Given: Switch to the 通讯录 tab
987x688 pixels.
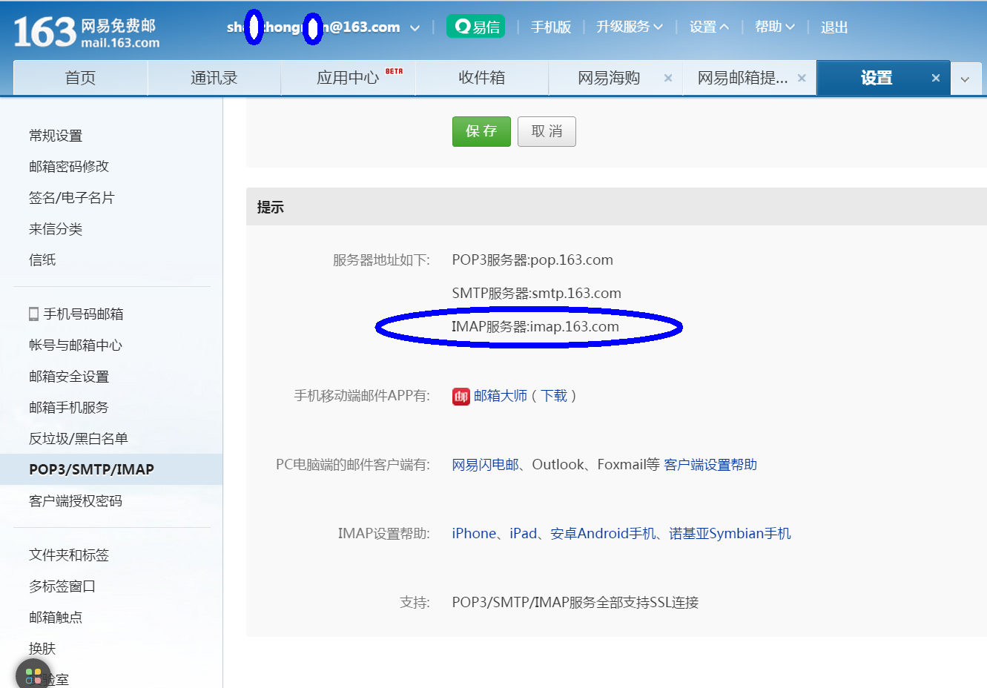Looking at the screenshot, I should click(x=214, y=78).
